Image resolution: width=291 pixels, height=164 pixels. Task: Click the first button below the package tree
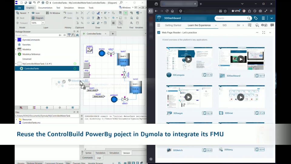click(x=21, y=108)
